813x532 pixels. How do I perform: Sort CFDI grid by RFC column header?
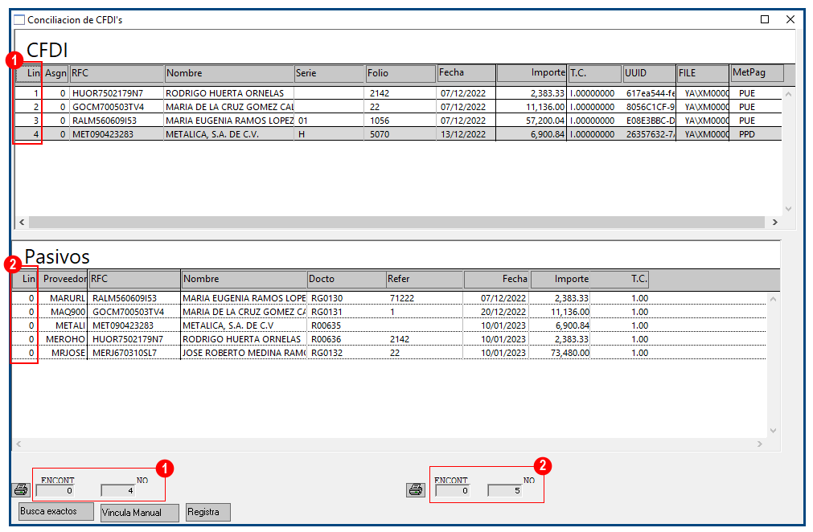tap(116, 73)
